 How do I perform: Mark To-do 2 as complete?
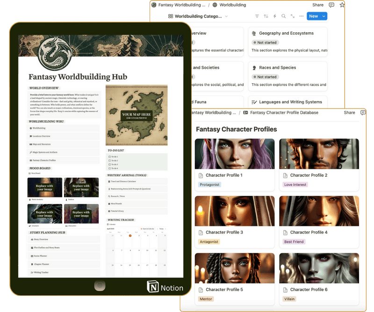pyautogui.click(x=109, y=160)
